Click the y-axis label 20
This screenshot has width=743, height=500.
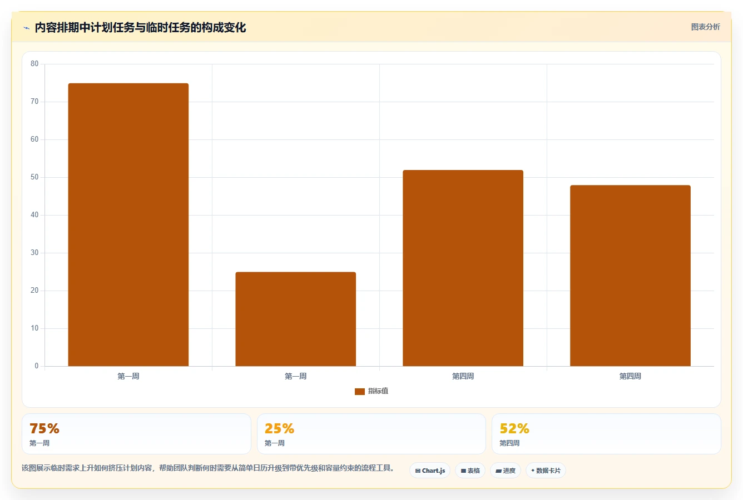[34, 291]
